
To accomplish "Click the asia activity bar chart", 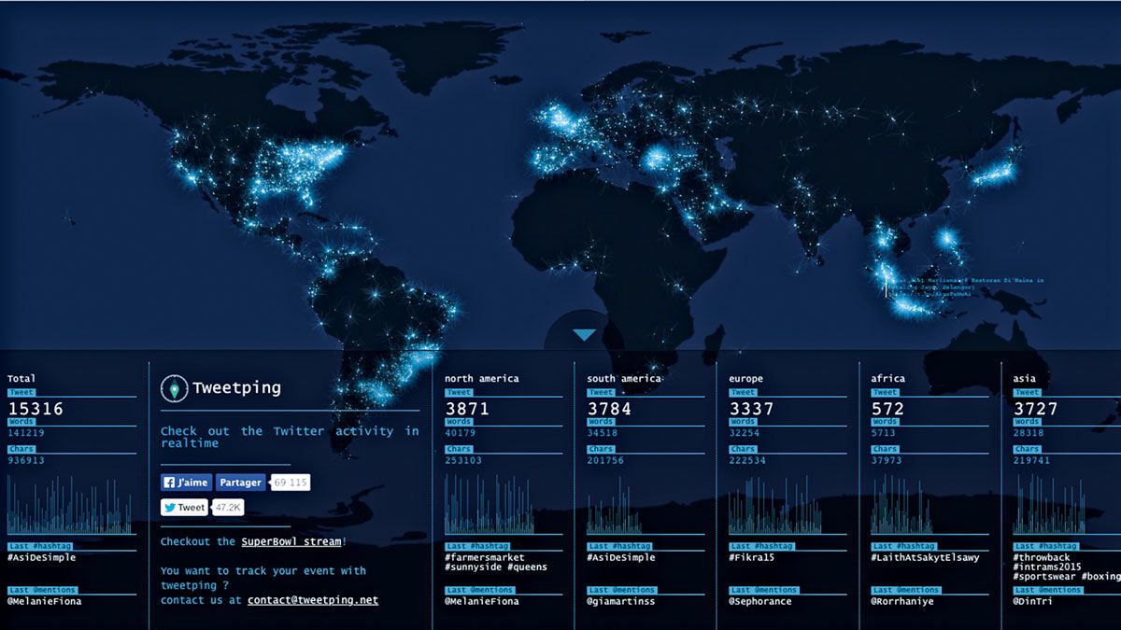I will tap(1048, 505).
